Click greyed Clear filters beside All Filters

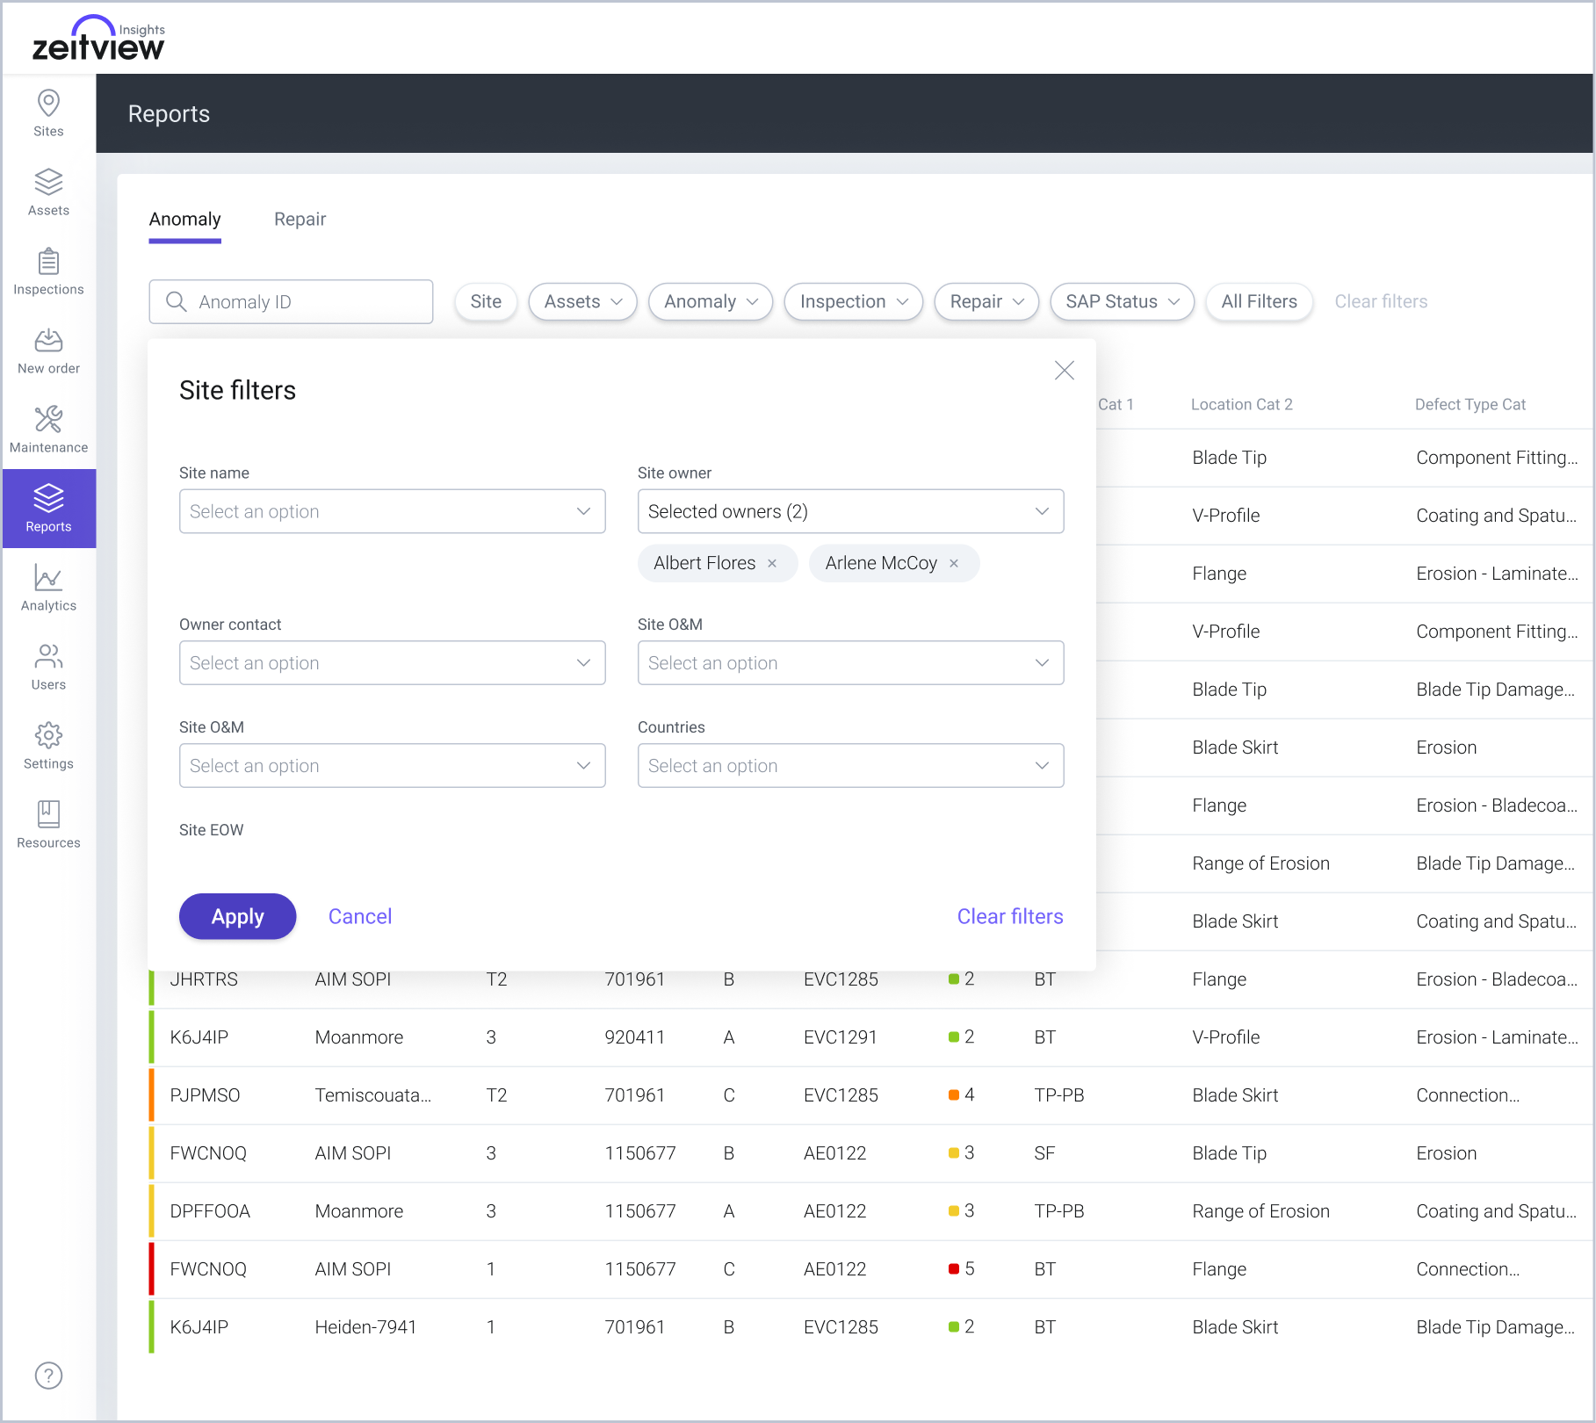tap(1381, 302)
